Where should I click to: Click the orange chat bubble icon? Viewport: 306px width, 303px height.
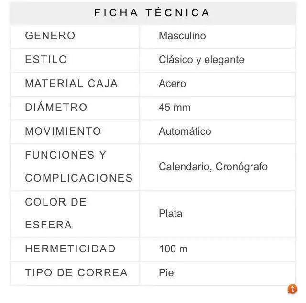coord(292,289)
